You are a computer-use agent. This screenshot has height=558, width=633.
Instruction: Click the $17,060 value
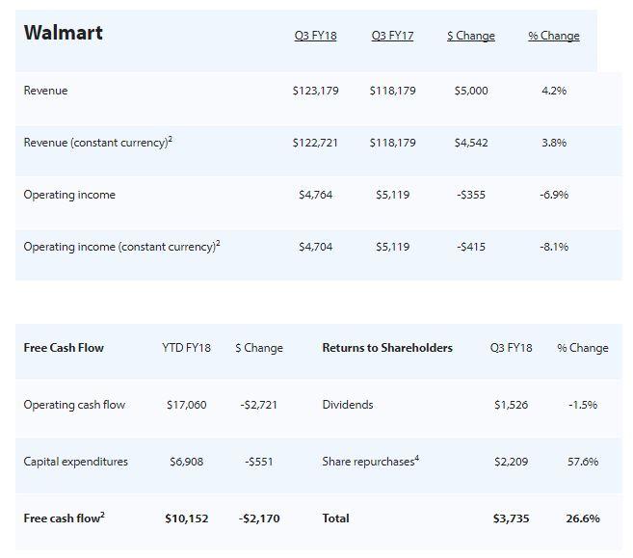(186, 405)
